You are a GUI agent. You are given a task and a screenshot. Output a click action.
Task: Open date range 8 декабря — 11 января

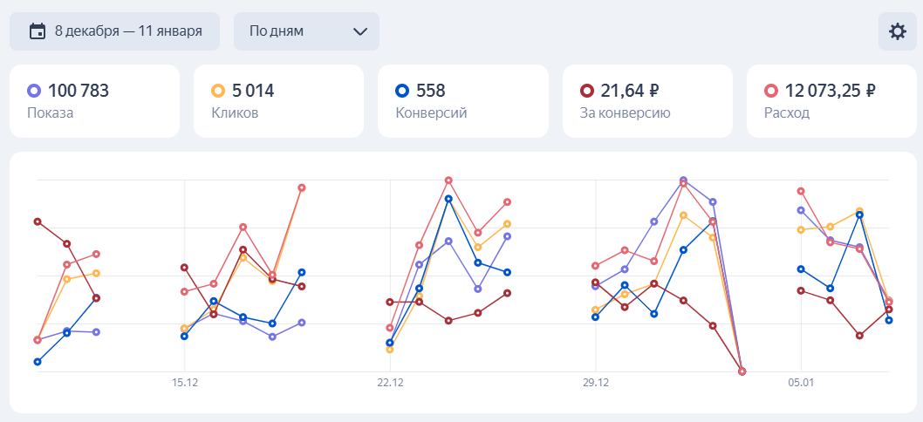pyautogui.click(x=117, y=31)
